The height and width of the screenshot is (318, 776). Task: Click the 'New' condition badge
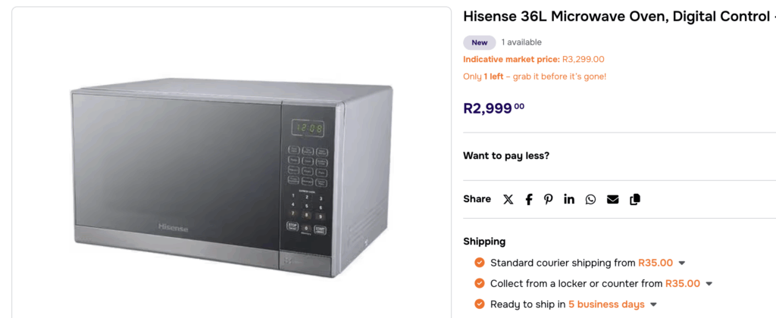pyautogui.click(x=479, y=42)
